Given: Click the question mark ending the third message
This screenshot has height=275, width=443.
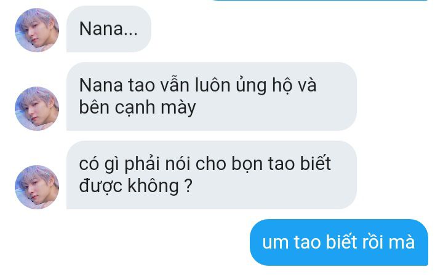Looking at the screenshot, I should pyautogui.click(x=188, y=185).
